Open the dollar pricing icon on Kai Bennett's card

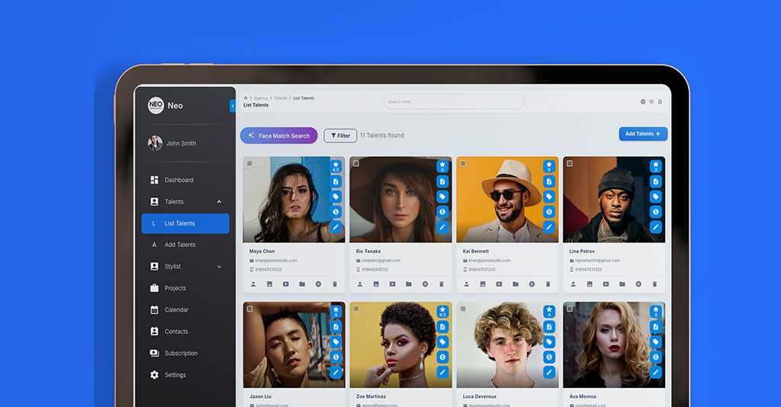(549, 212)
